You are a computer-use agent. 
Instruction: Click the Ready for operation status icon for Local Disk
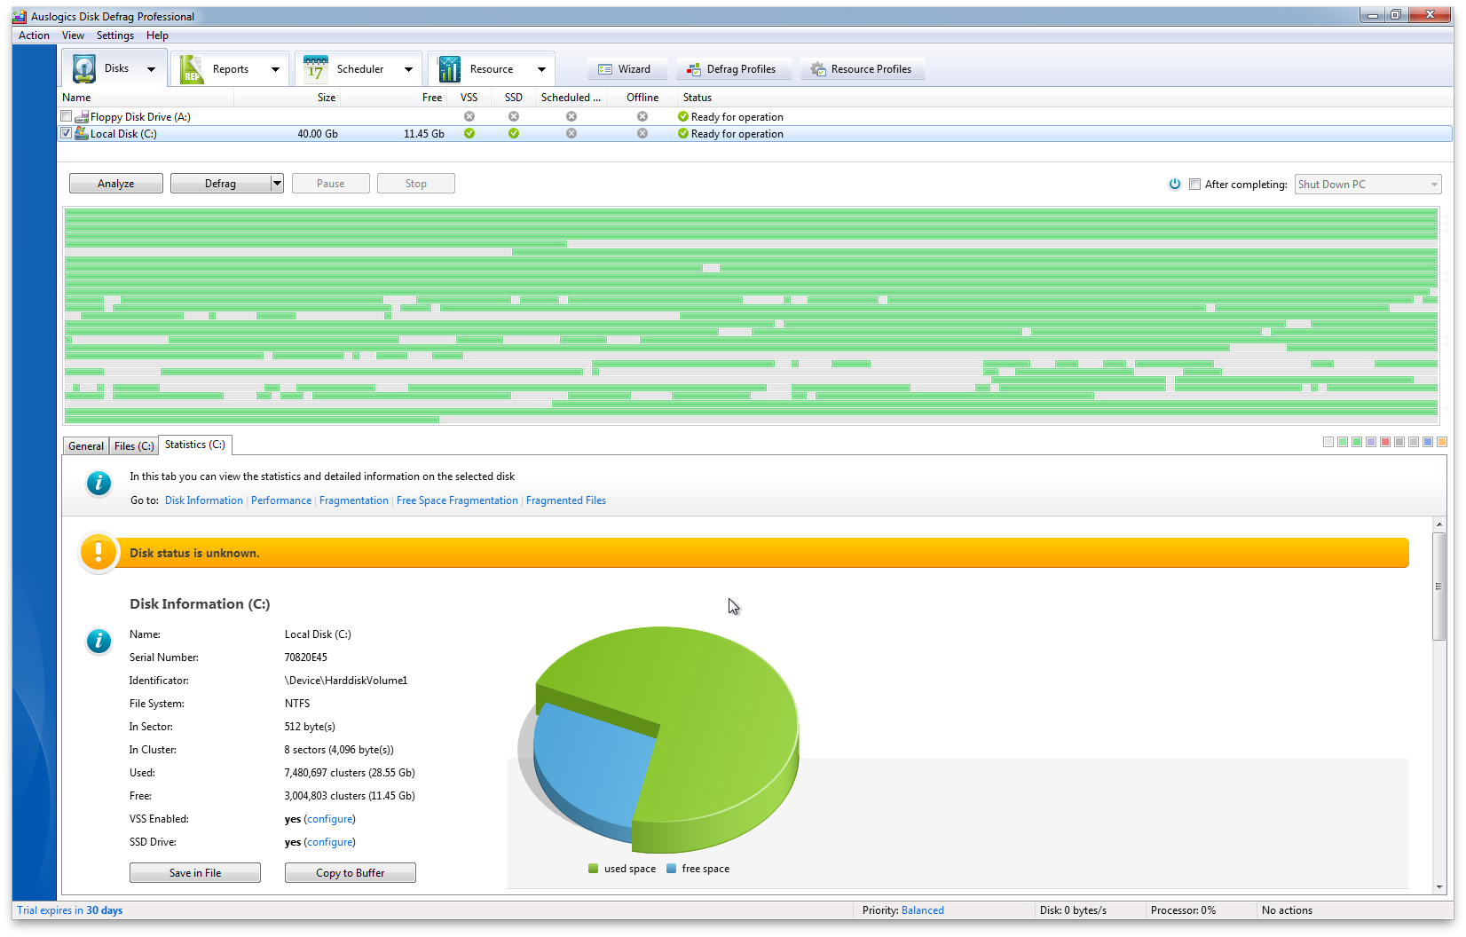pos(683,133)
